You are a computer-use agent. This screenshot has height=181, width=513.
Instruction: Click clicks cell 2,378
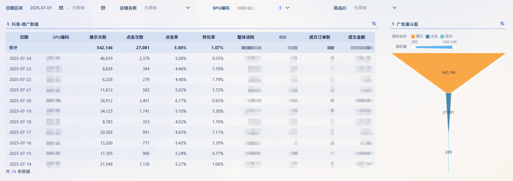coord(144,58)
